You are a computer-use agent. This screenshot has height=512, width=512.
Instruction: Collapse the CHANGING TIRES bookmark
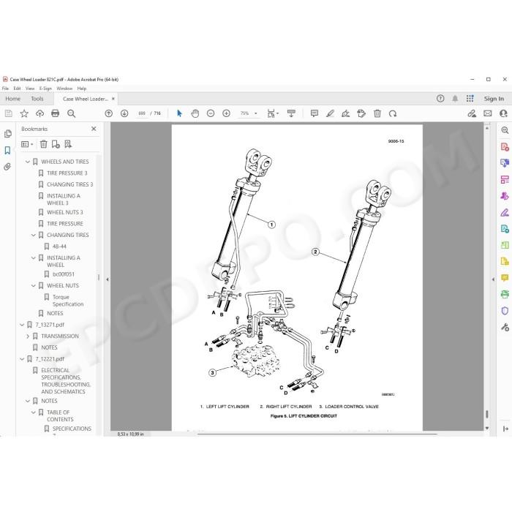(x=34, y=235)
